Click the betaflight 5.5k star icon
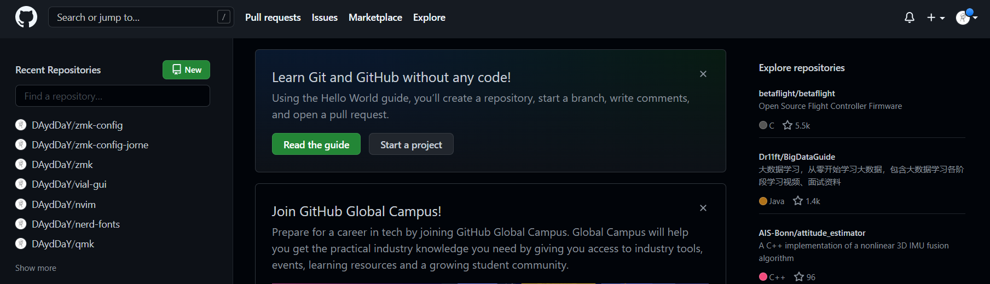This screenshot has height=284, width=990. pyautogui.click(x=788, y=125)
